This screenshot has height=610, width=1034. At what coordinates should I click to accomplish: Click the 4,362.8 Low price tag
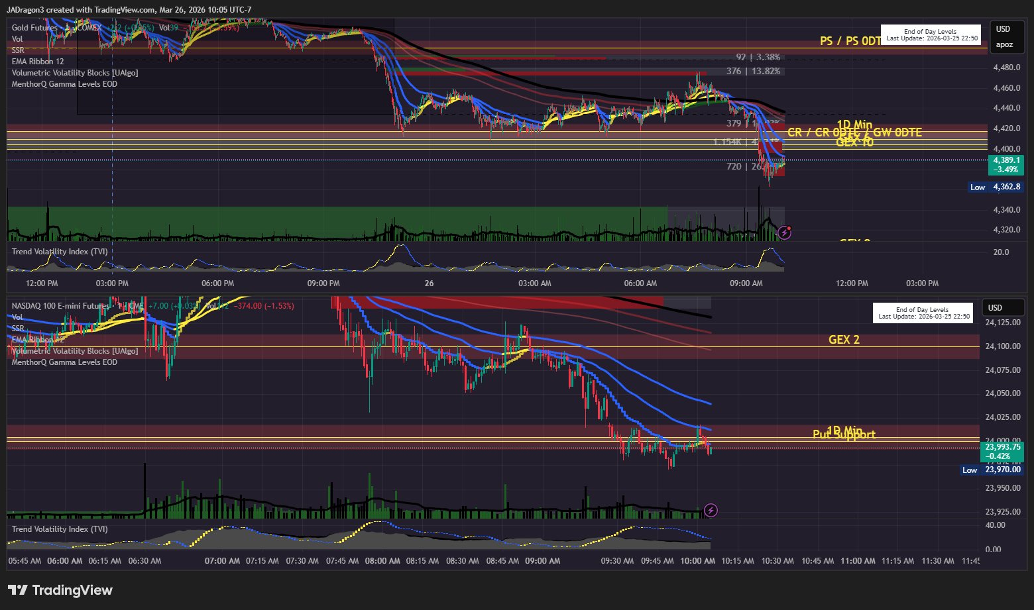[1005, 187]
